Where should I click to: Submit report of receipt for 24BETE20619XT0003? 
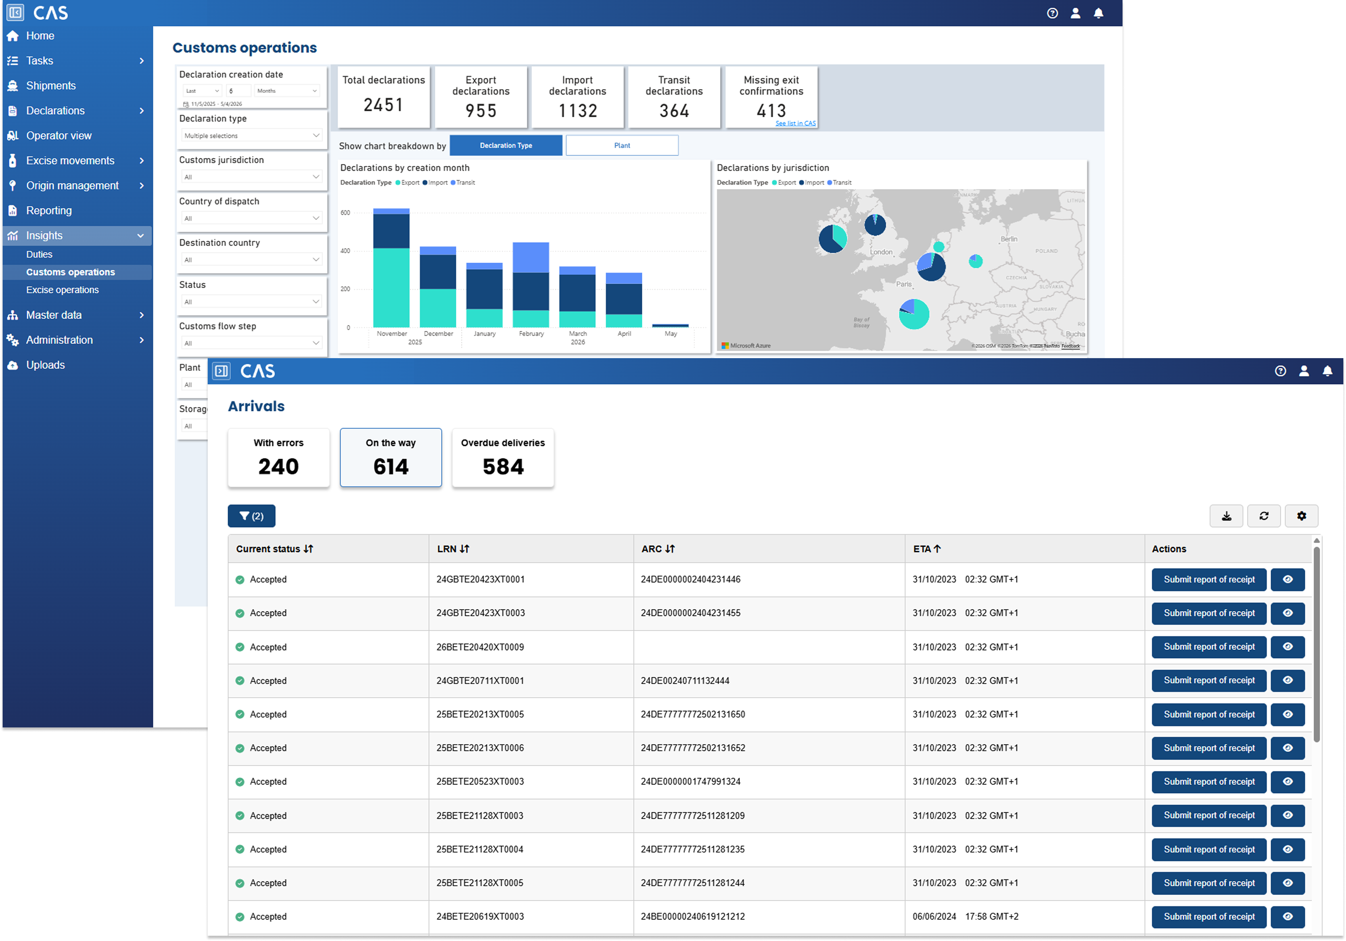tap(1209, 917)
